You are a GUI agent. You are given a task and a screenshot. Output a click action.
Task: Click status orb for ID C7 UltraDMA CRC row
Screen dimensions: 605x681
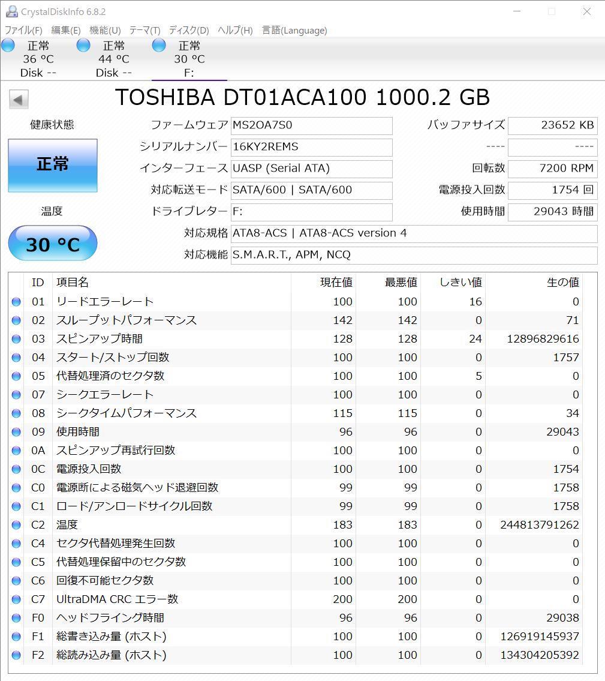[x=17, y=599]
